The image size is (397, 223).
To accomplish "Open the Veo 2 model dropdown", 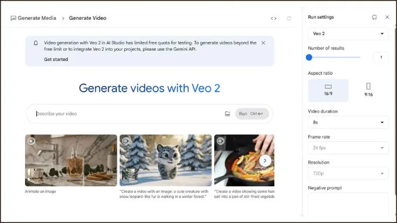I will pos(348,34).
